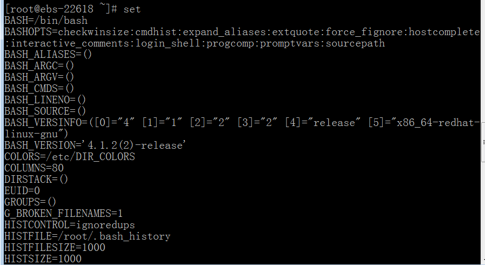Click the EUID=0 line
The height and width of the screenshot is (265, 485).
(x=22, y=190)
